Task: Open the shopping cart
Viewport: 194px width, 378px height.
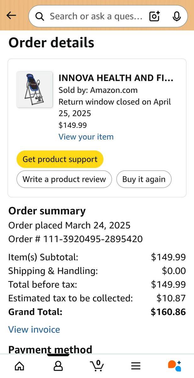Action: [97, 365]
